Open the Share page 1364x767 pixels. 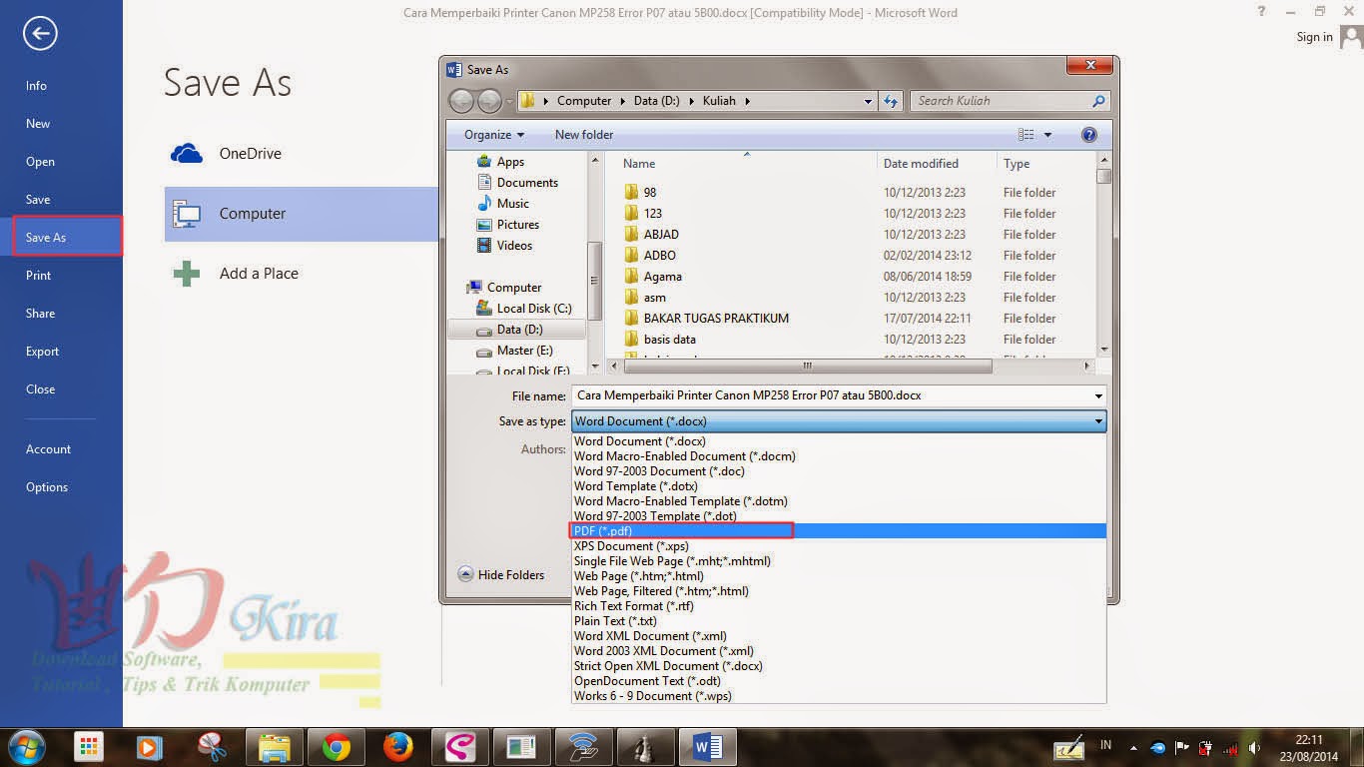tap(40, 314)
